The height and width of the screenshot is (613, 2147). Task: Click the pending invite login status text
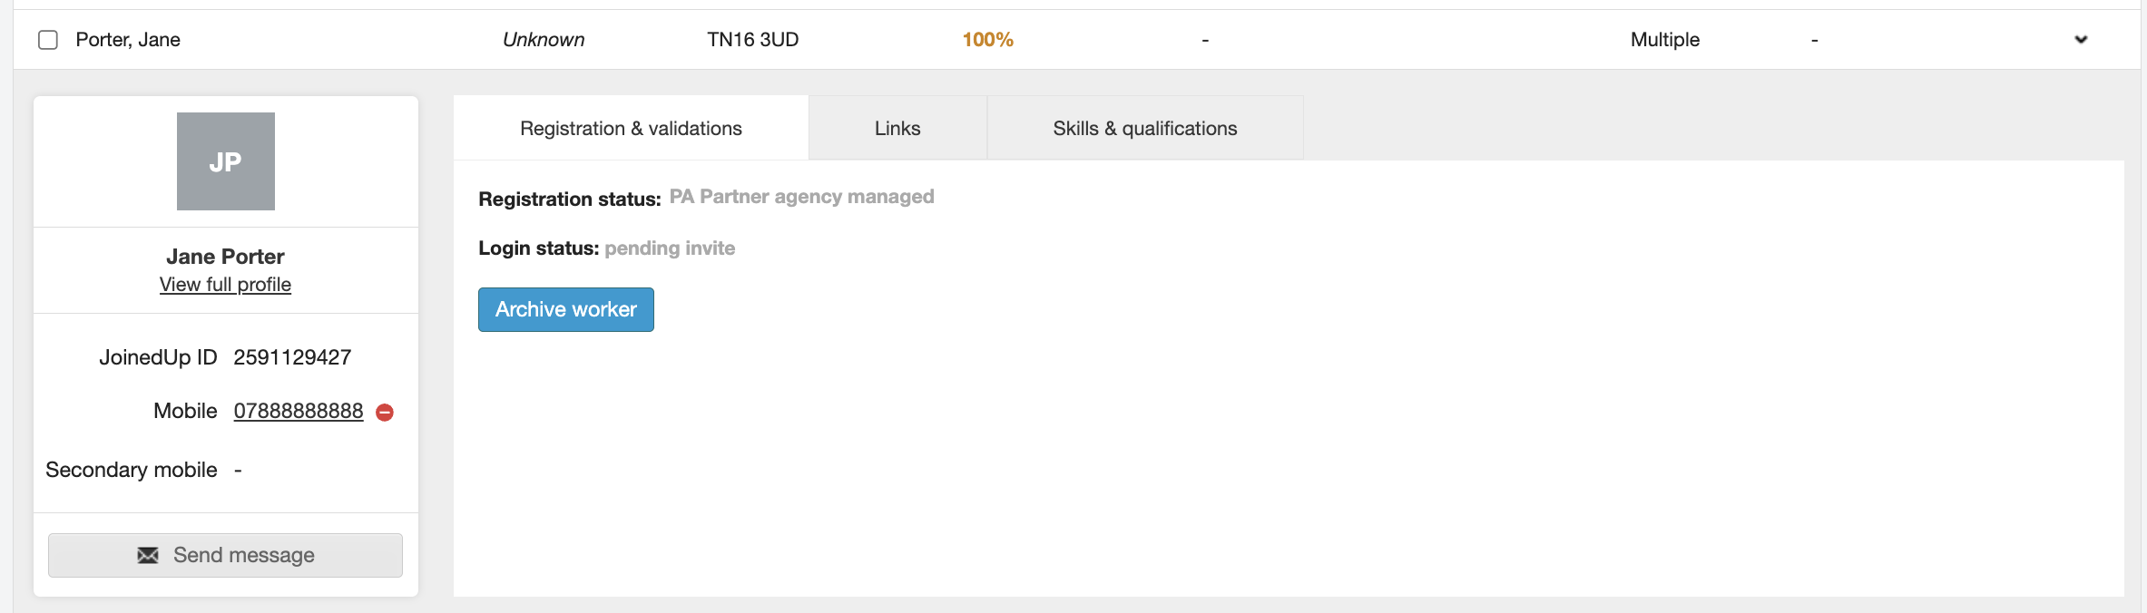point(670,248)
